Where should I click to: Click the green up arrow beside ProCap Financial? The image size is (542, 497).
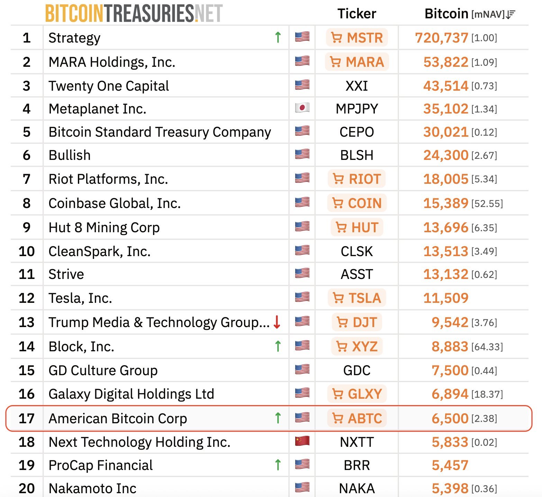pos(278,465)
